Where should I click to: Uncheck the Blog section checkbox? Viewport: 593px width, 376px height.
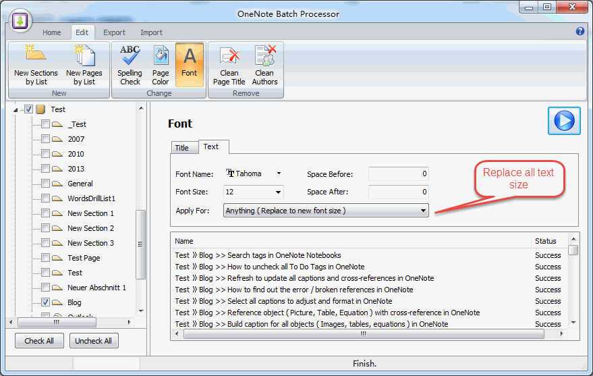tap(45, 302)
